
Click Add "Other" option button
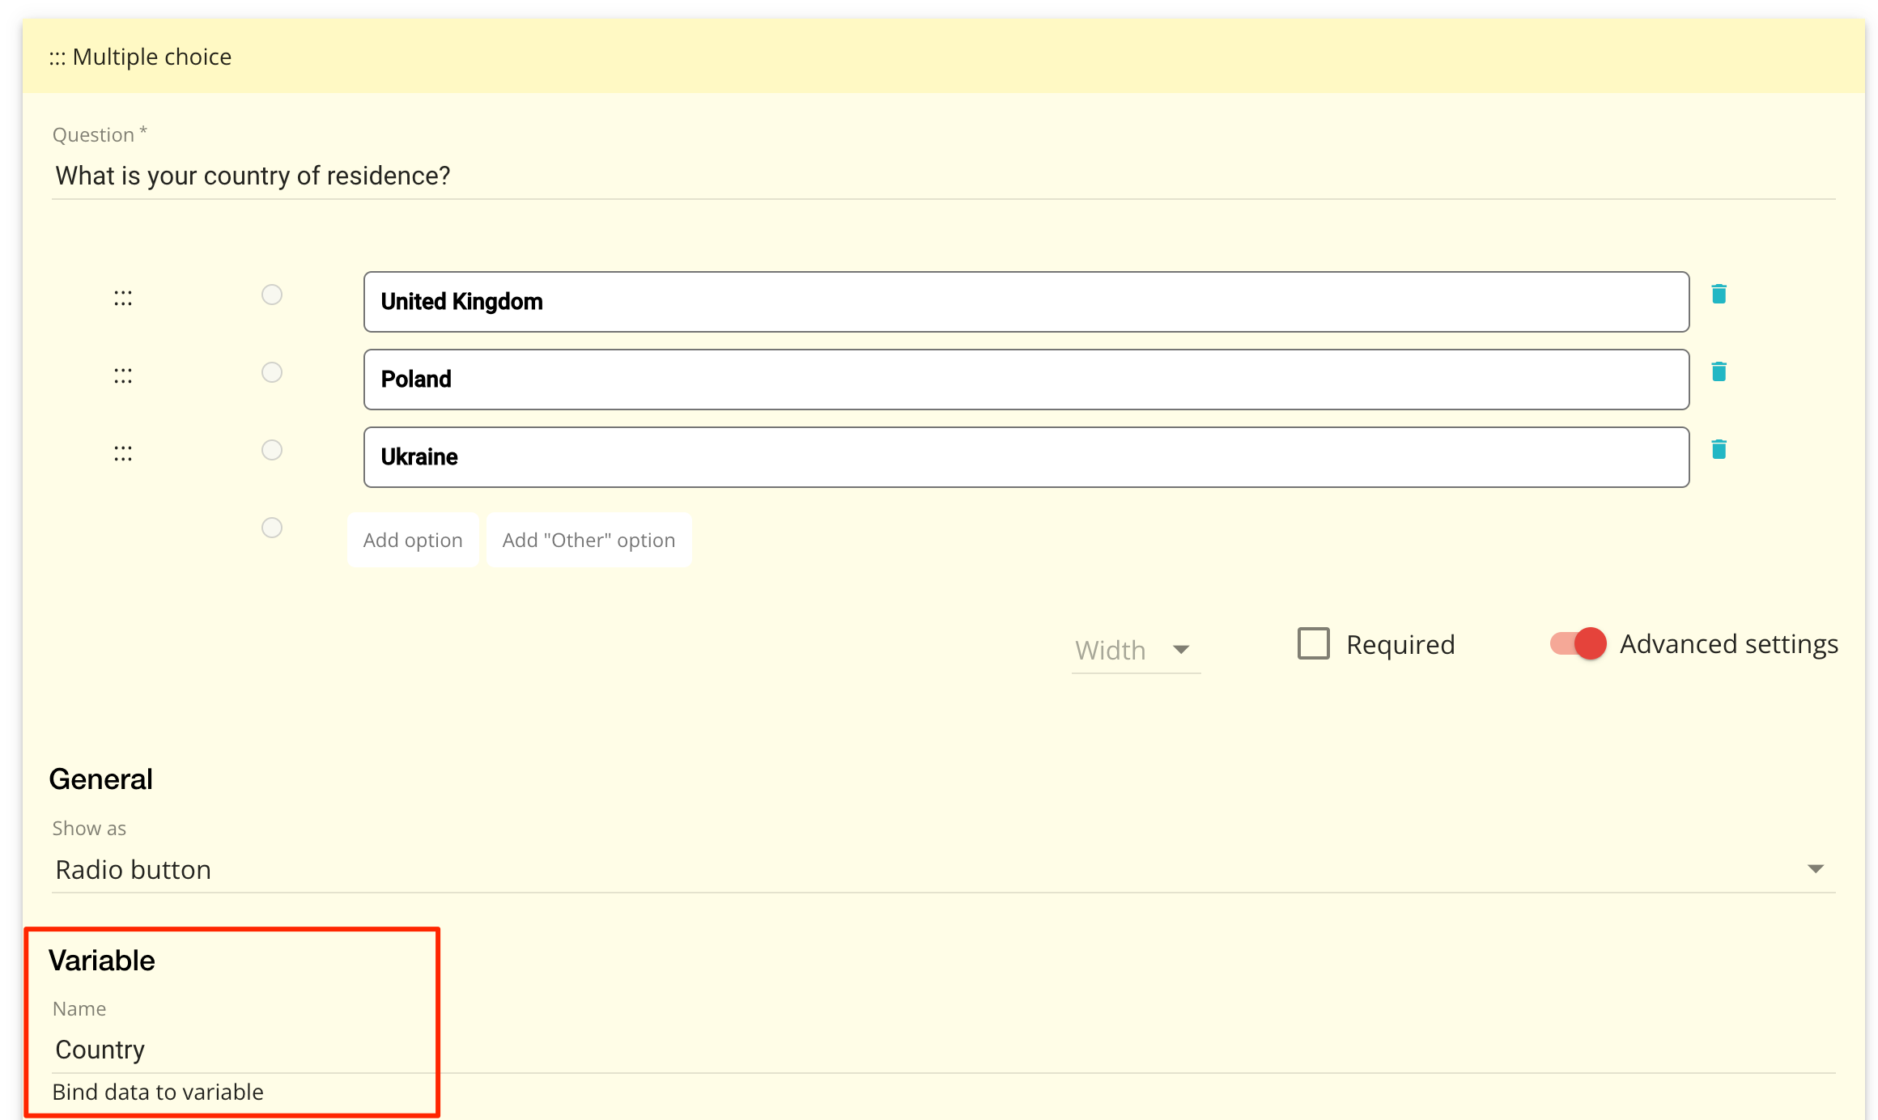point(588,540)
